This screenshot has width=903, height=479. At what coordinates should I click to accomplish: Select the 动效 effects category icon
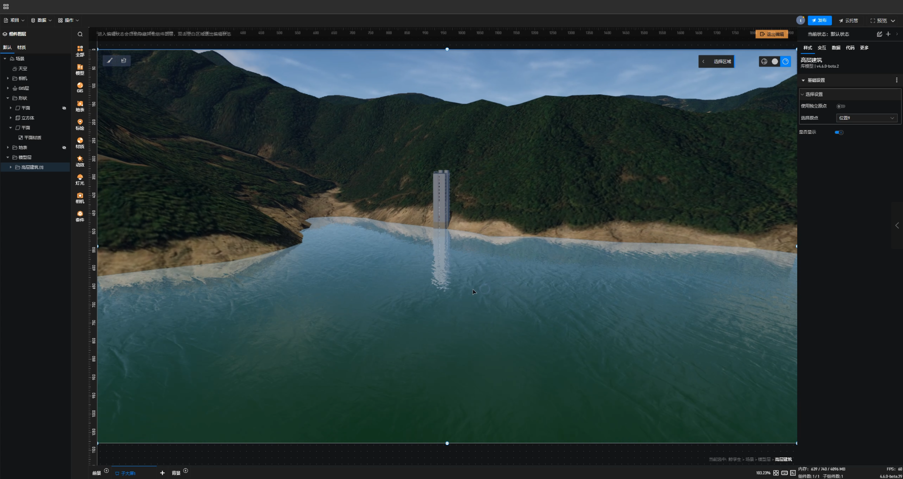(79, 162)
